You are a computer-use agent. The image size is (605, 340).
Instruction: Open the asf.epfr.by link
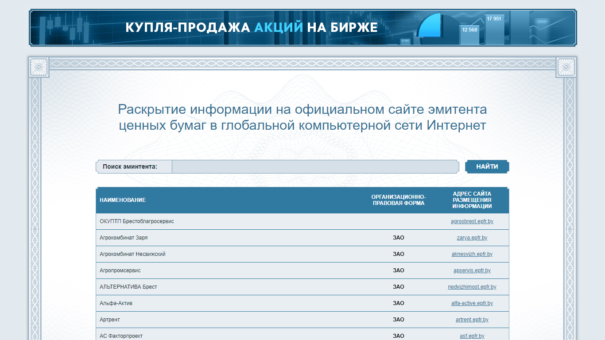[472, 336]
